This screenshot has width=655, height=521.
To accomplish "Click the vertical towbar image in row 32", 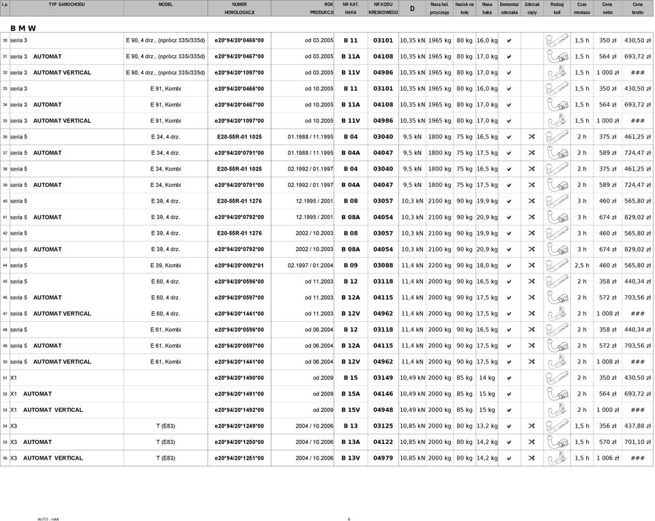I will tap(557, 73).
